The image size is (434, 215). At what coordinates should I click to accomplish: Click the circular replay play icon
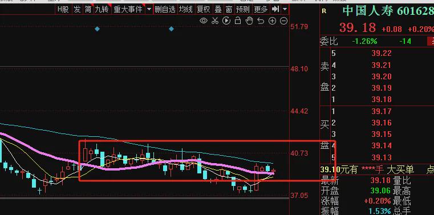[x=226, y=21]
